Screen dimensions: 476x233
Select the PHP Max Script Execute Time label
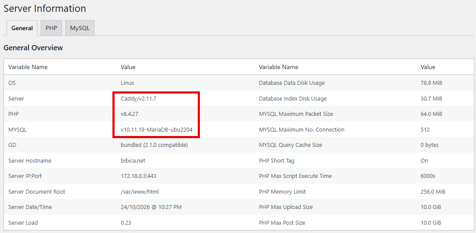click(295, 176)
